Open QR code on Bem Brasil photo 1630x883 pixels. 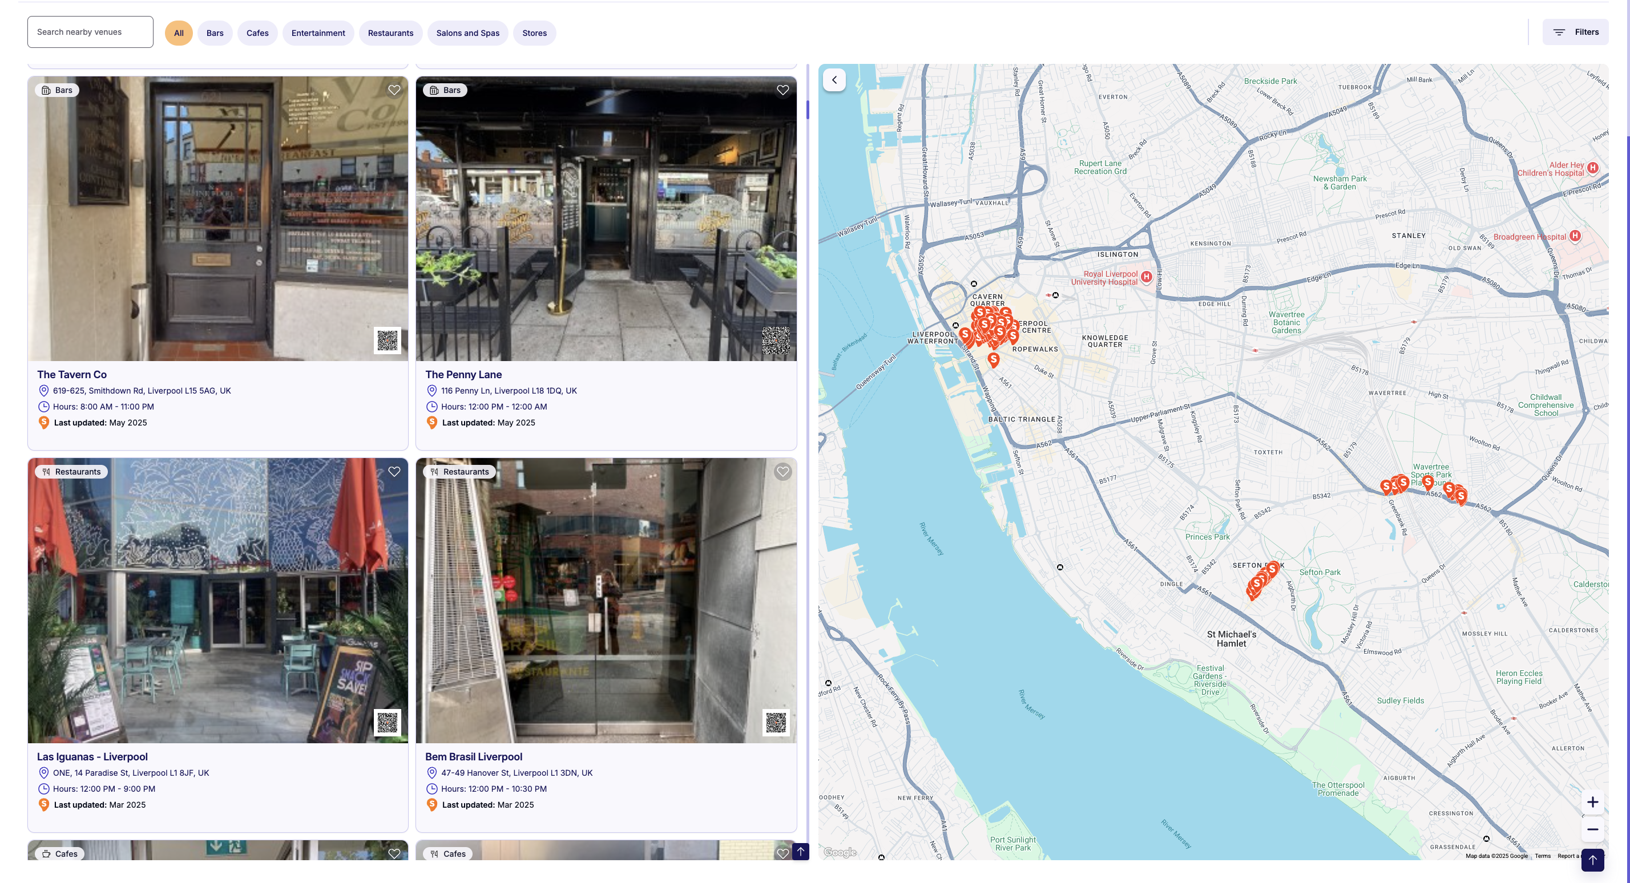point(776,722)
